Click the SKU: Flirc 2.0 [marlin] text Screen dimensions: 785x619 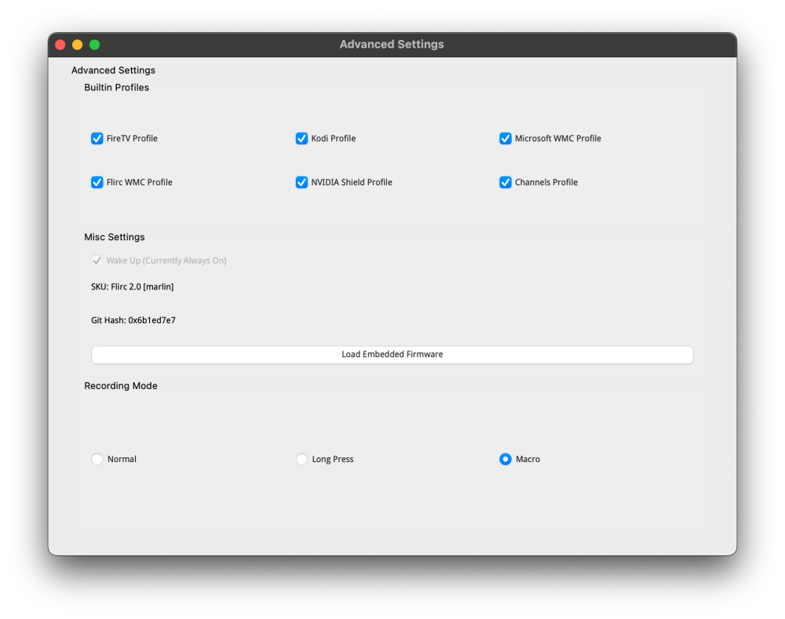click(132, 286)
